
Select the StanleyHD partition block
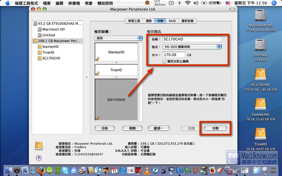tap(116, 52)
